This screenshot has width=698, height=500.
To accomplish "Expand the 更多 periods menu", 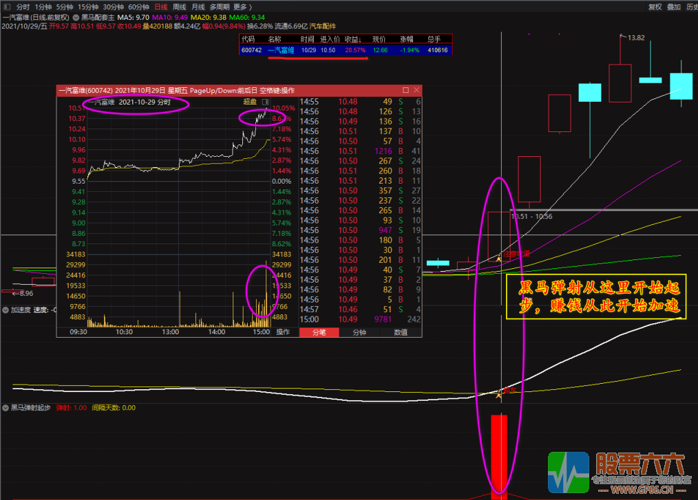I will [242, 7].
